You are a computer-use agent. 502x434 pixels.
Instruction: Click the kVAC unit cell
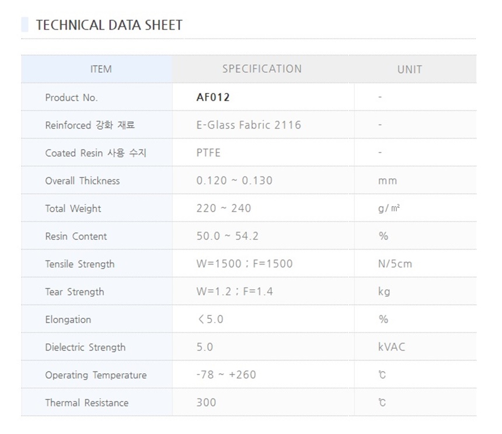(392, 347)
